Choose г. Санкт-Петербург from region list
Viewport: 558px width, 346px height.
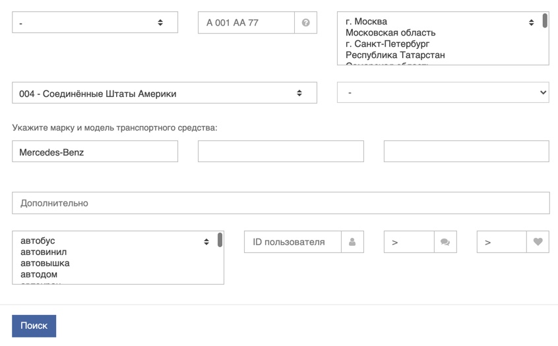tap(388, 43)
